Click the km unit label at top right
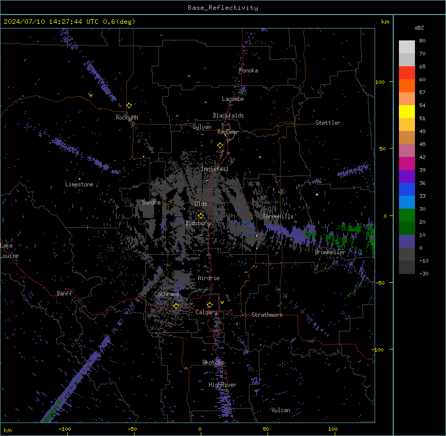The image size is (446, 436). (x=385, y=22)
